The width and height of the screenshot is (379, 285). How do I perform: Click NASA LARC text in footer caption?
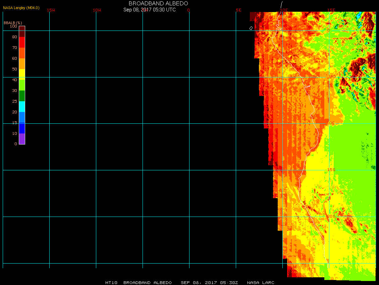tap(261, 283)
